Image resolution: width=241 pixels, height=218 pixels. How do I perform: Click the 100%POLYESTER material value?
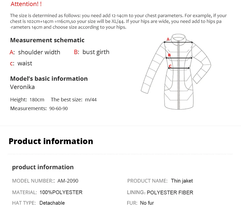tap(61, 192)
